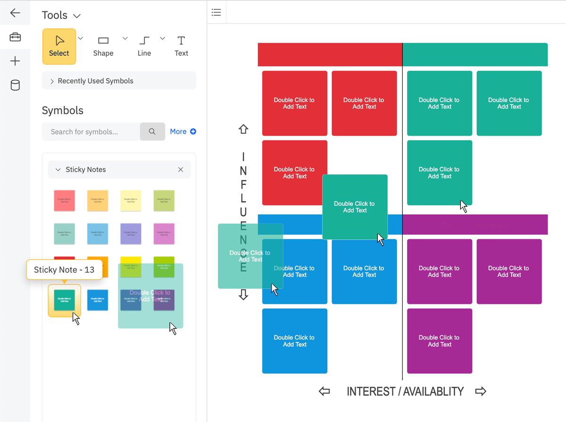Open the database cylinder icon panel

pos(15,85)
